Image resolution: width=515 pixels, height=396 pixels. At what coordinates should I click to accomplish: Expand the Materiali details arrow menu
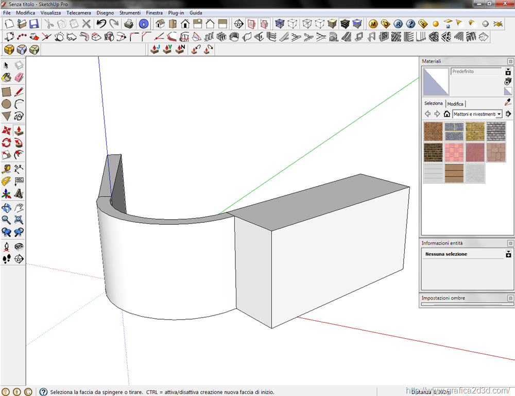[508, 114]
